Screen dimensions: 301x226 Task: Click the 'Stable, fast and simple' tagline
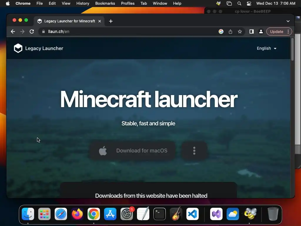point(148,123)
